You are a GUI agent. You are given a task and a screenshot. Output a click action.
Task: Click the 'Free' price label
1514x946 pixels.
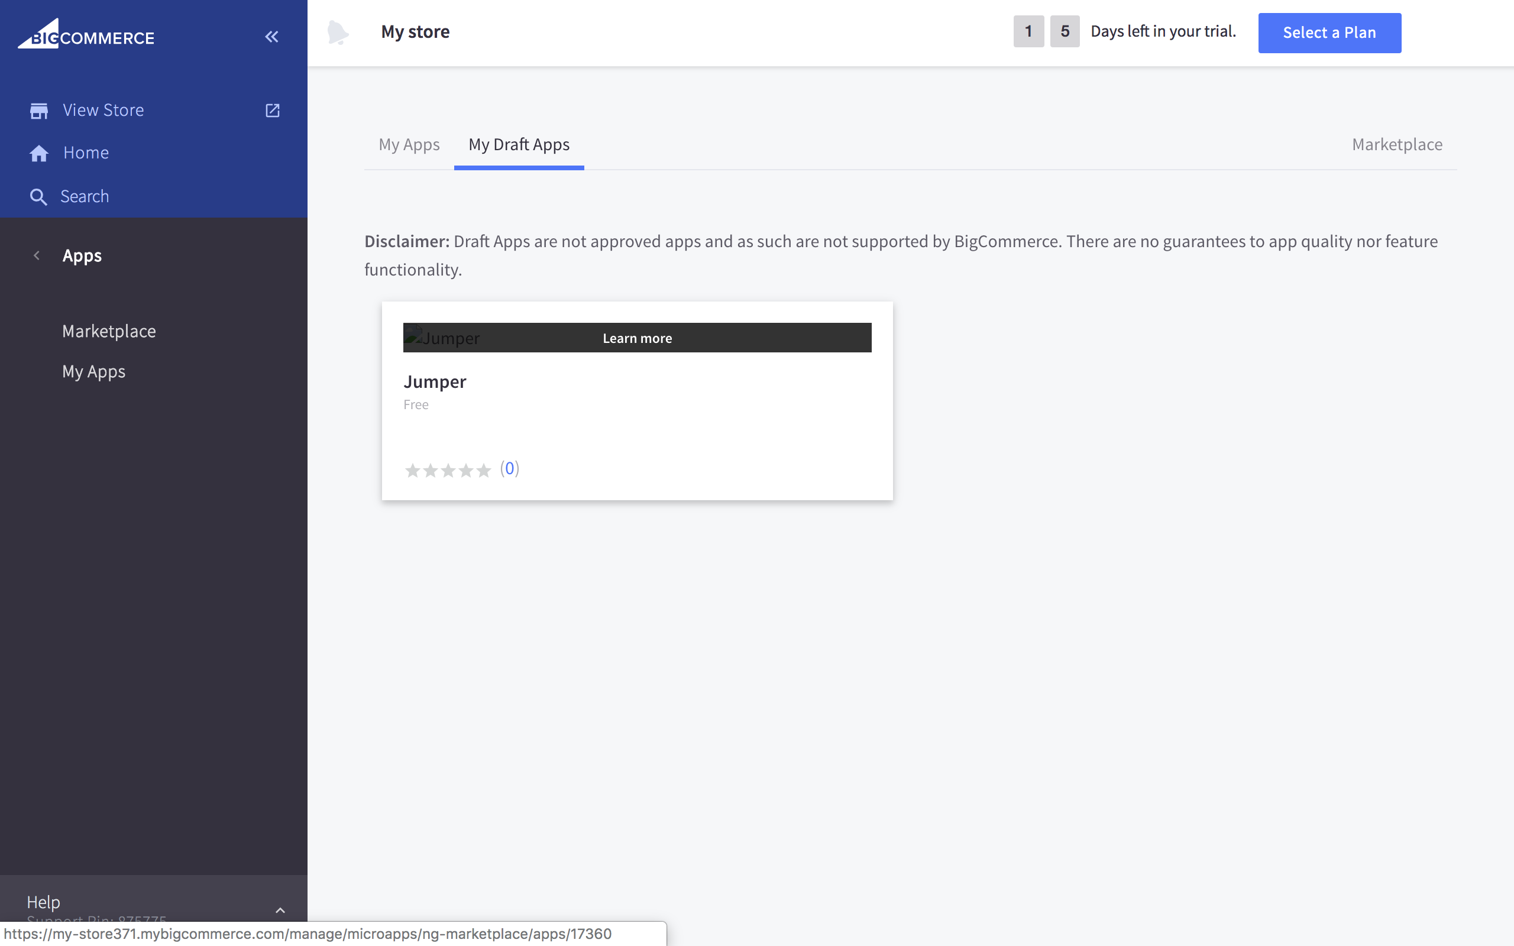[416, 405]
